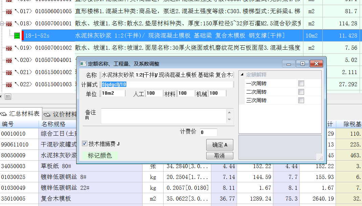The height and width of the screenshot is (206, 362).
Task: Click the 取消 button
Action: click(219, 156)
